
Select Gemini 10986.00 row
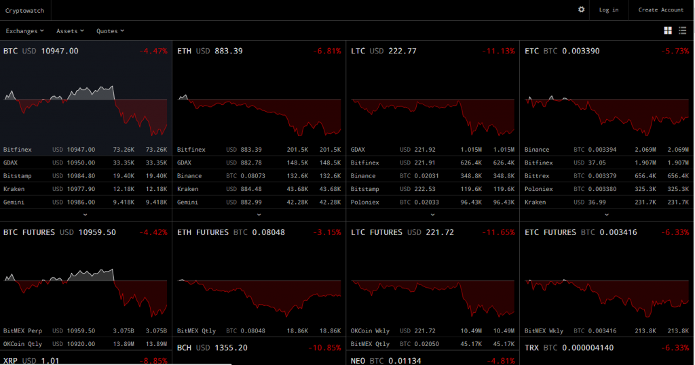point(86,202)
